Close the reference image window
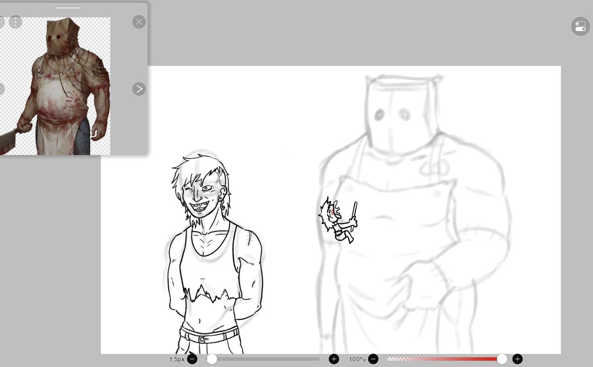The width and height of the screenshot is (593, 367). [139, 22]
